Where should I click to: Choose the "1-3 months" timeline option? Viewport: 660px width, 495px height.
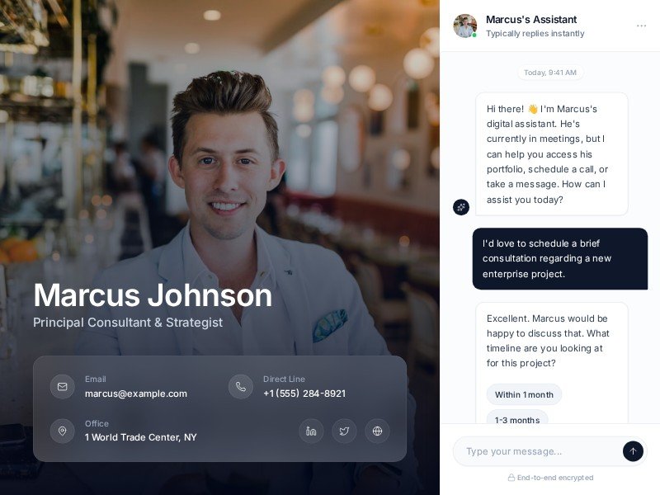pyautogui.click(x=517, y=417)
